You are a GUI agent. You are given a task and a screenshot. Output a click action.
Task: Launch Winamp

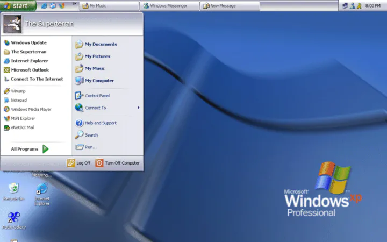pos(15,91)
